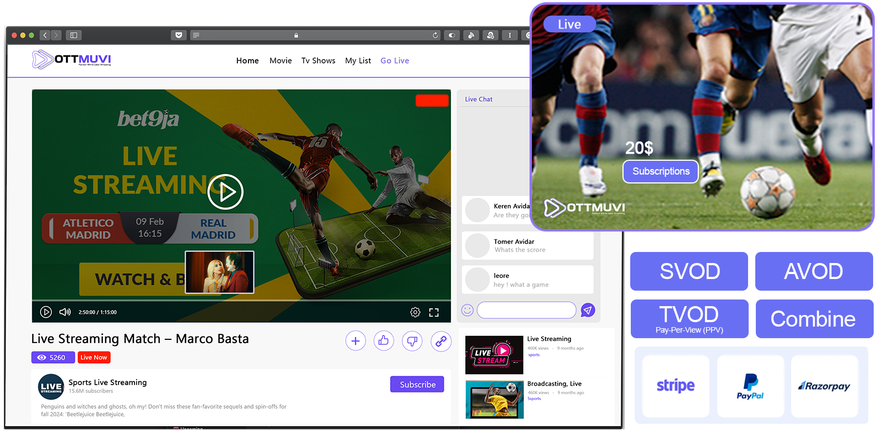Open reader view lines icon in address bar

tap(196, 35)
